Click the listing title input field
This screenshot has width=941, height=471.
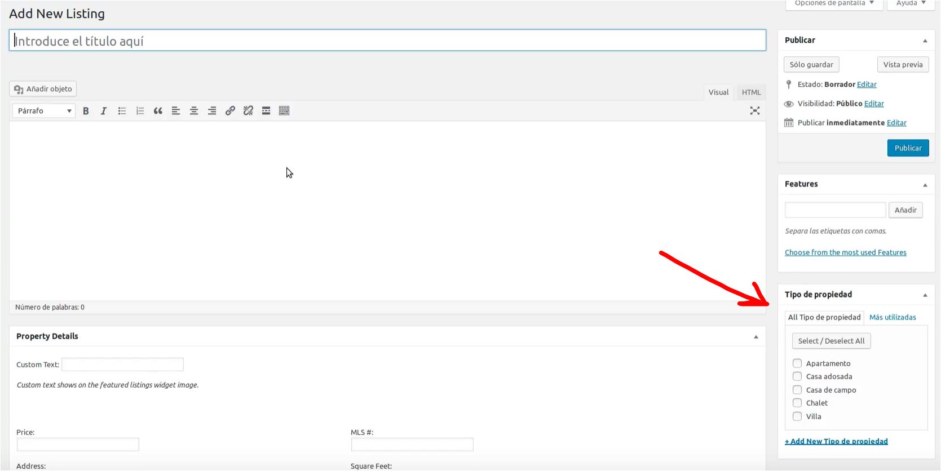[x=387, y=41]
